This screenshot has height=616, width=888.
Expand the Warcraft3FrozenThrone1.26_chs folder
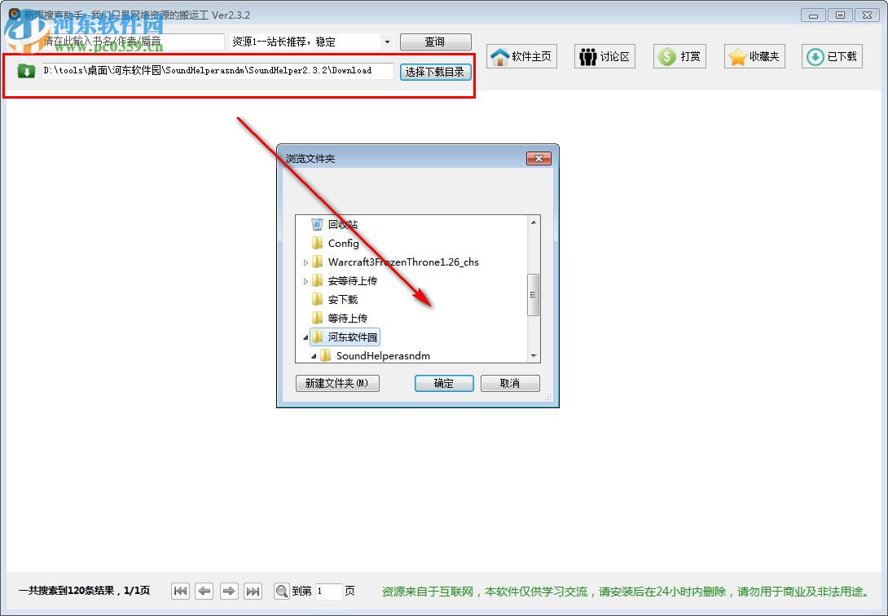coord(306,262)
